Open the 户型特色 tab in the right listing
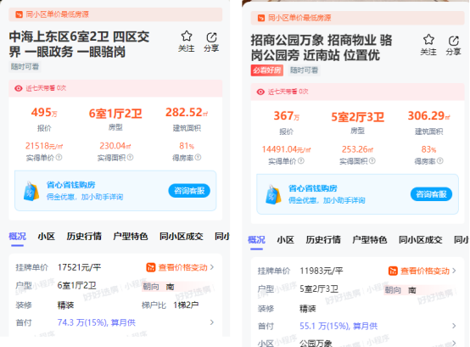The height and width of the screenshot is (347, 470). coord(370,240)
